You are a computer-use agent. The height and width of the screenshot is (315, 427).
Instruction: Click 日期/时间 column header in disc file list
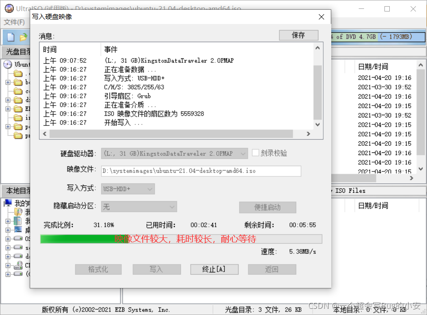pyautogui.click(x=373, y=66)
